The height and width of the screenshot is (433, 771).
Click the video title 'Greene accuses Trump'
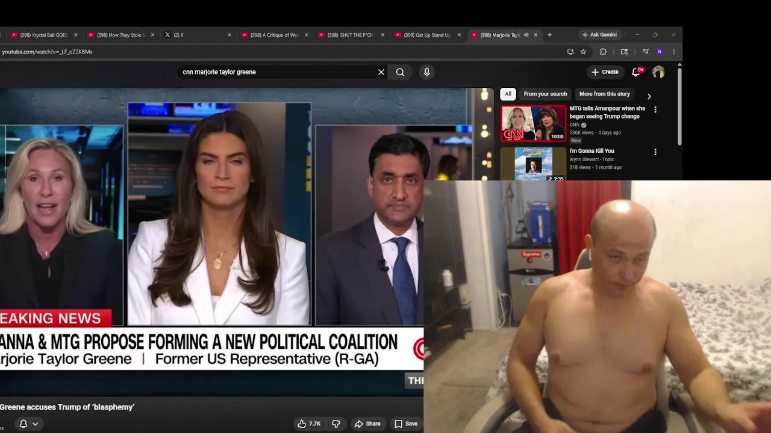67,407
